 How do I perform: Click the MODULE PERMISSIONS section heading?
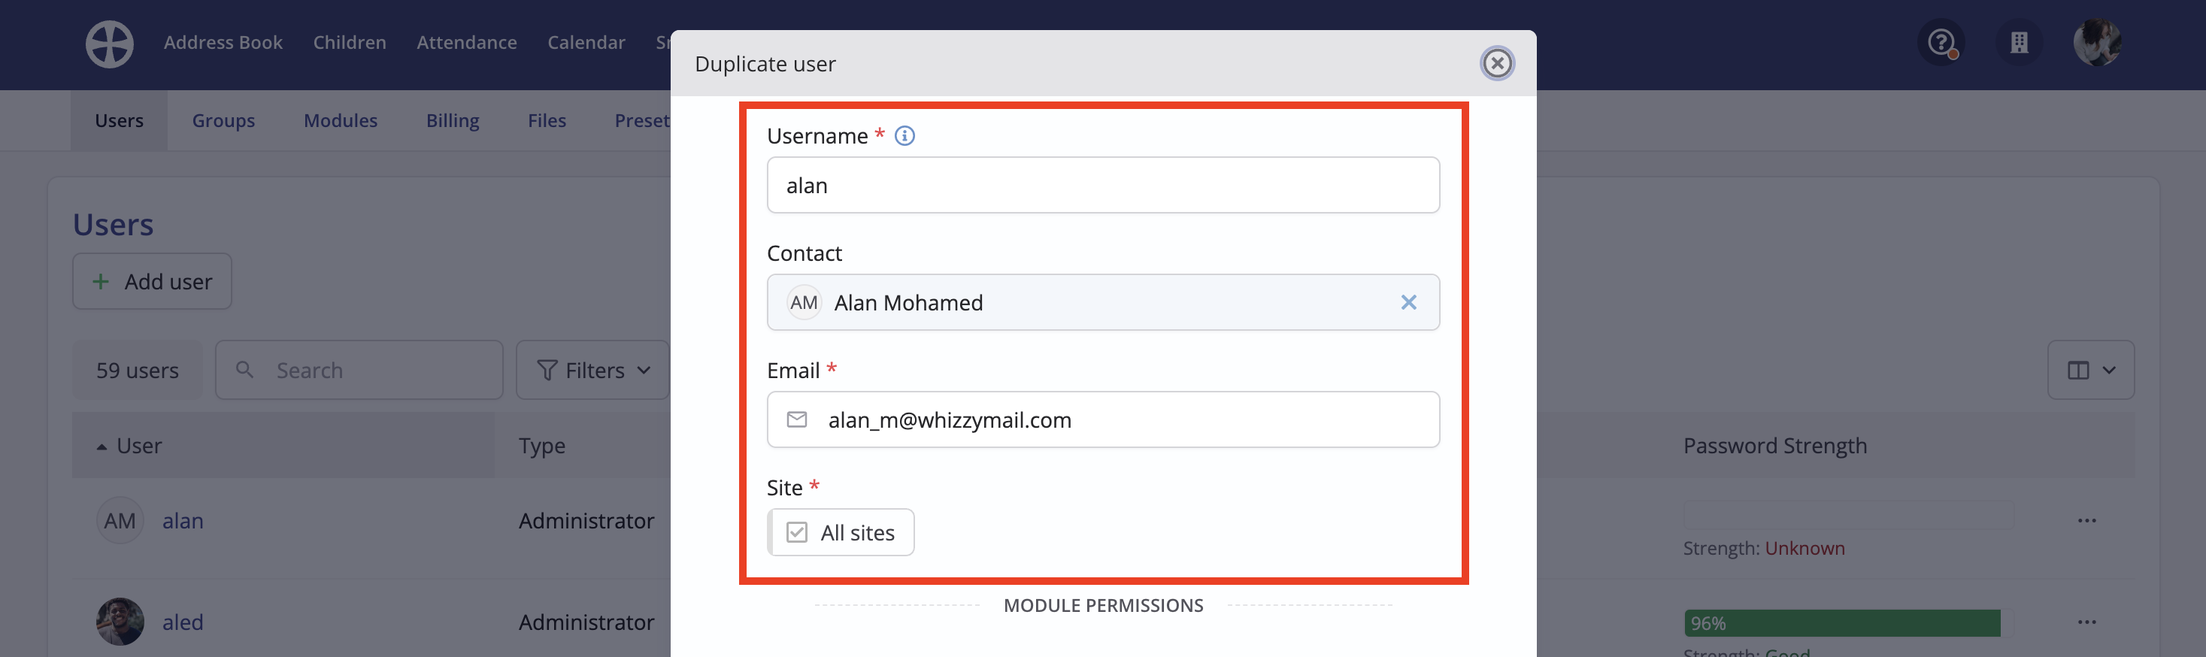pyautogui.click(x=1103, y=606)
